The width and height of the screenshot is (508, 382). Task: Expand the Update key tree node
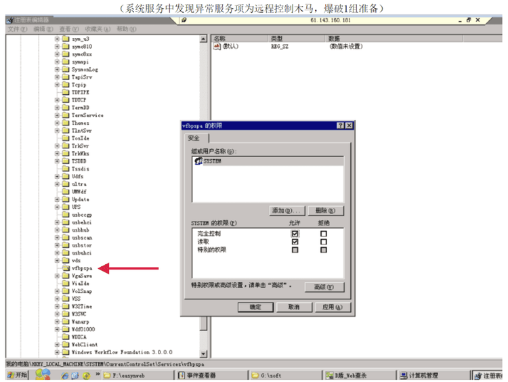(x=57, y=199)
